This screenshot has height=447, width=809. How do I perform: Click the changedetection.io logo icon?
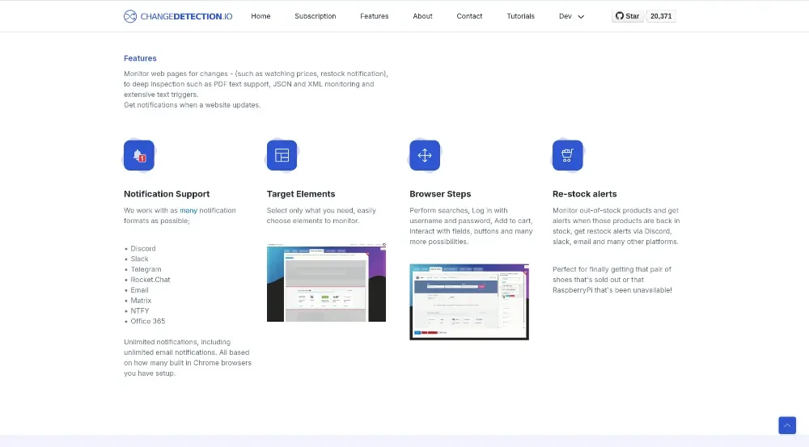point(130,16)
